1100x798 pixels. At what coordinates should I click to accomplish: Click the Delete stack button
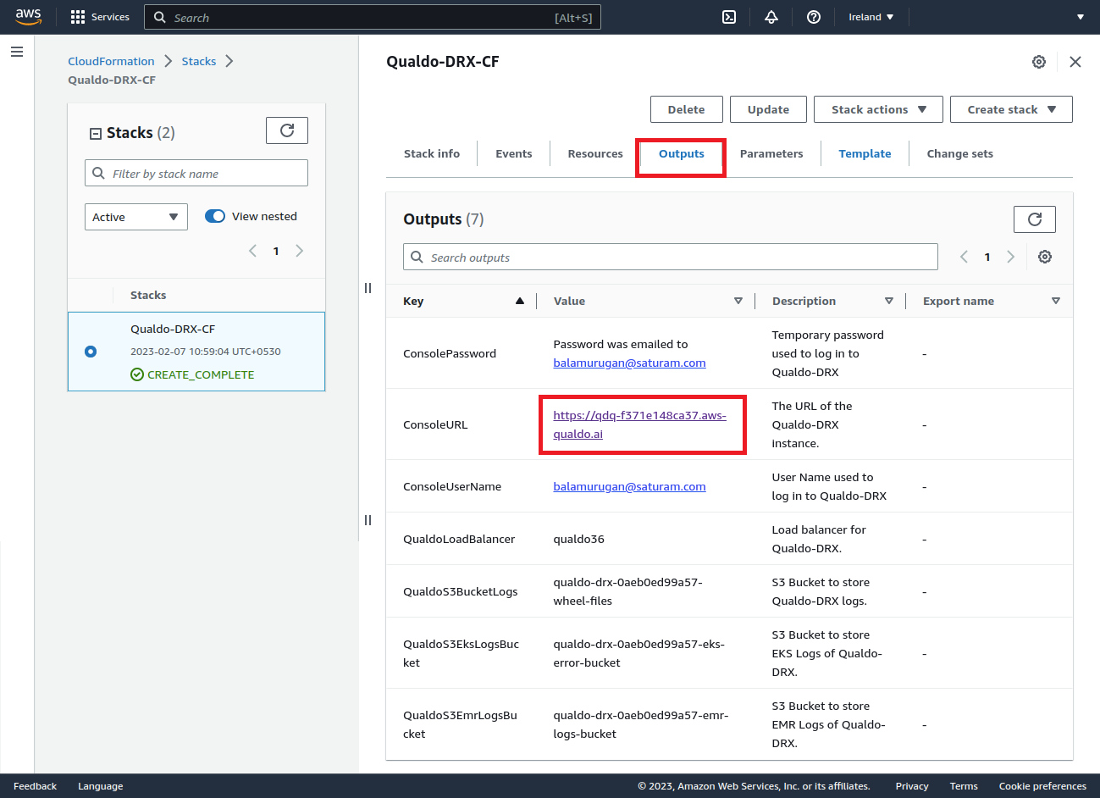(687, 109)
